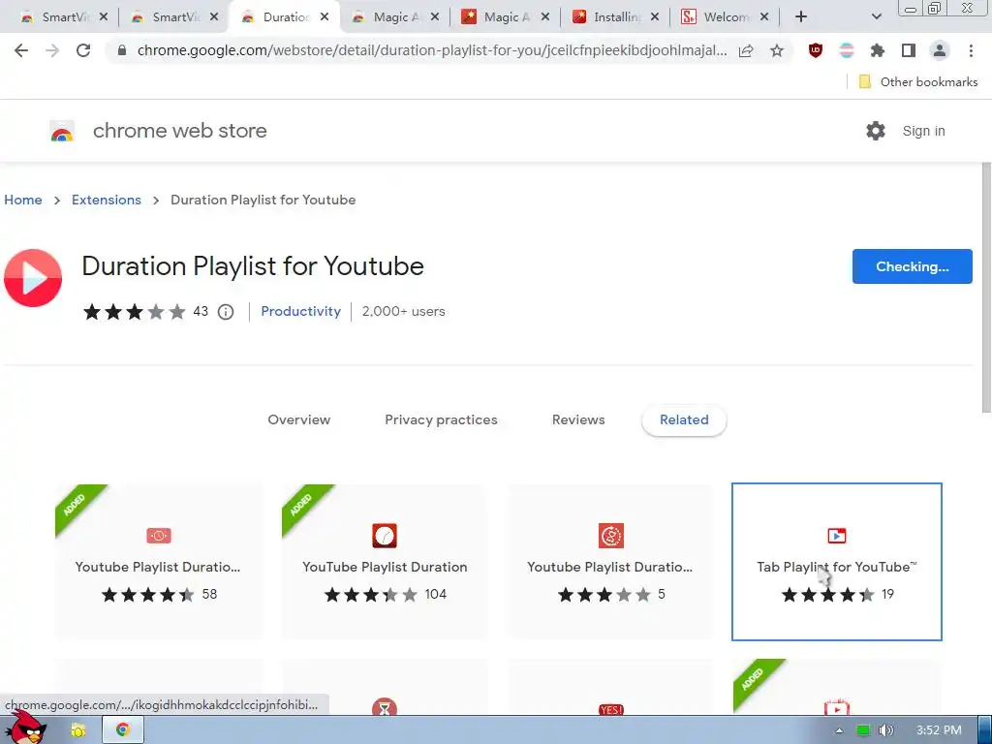Viewport: 992px width, 744px height.
Task: Close the Duration tab
Action: click(x=324, y=17)
